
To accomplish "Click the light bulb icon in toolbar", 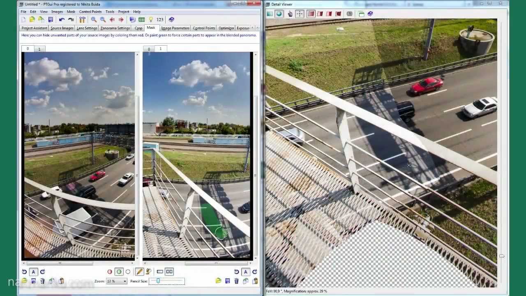I will (151, 20).
